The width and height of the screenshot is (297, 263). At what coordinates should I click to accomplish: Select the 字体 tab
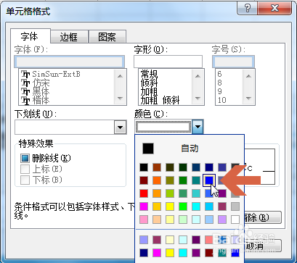[30, 36]
